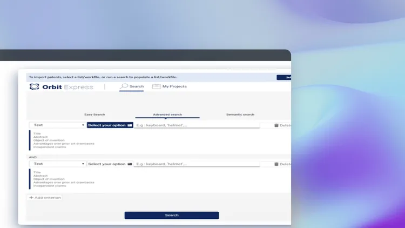Open the first Text field dropdown

pos(57,125)
